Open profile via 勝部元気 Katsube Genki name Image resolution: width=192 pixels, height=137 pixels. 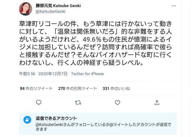(x=58, y=6)
